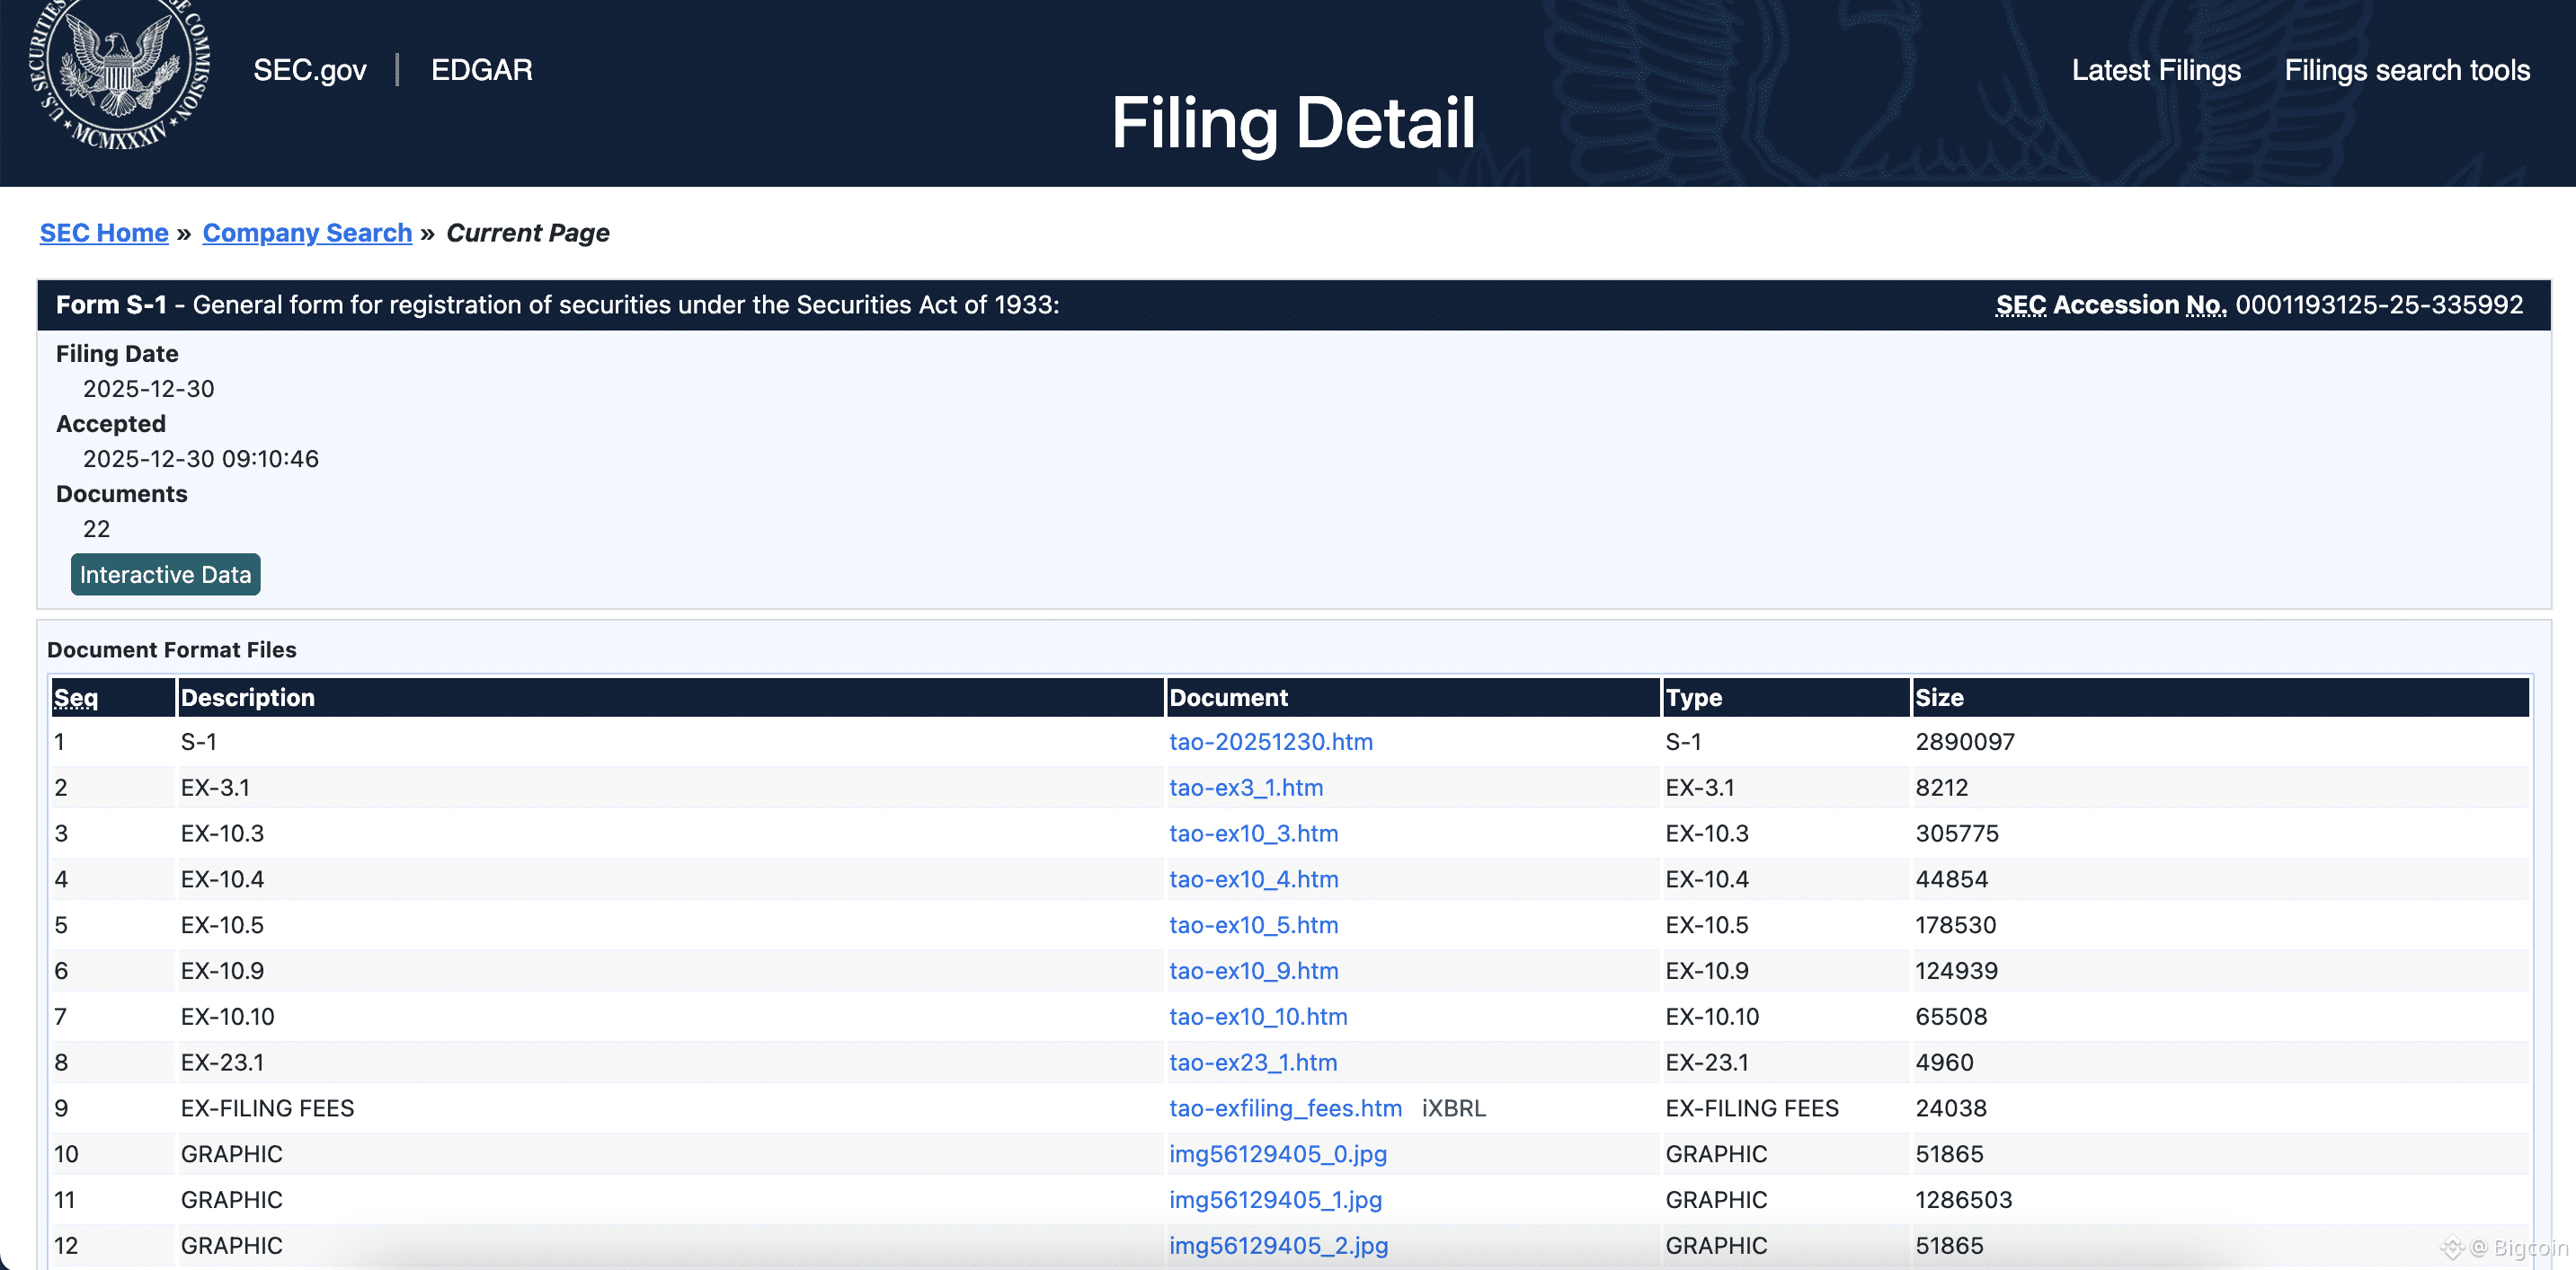
Task: Open tao-ex10_9.htm exhibit link
Action: pyautogui.click(x=1253, y=971)
